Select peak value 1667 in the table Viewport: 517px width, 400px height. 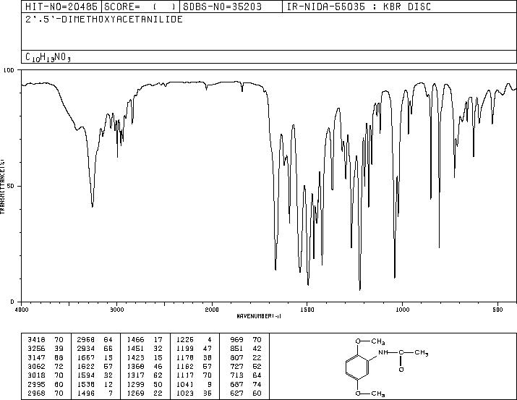[x=86, y=357]
